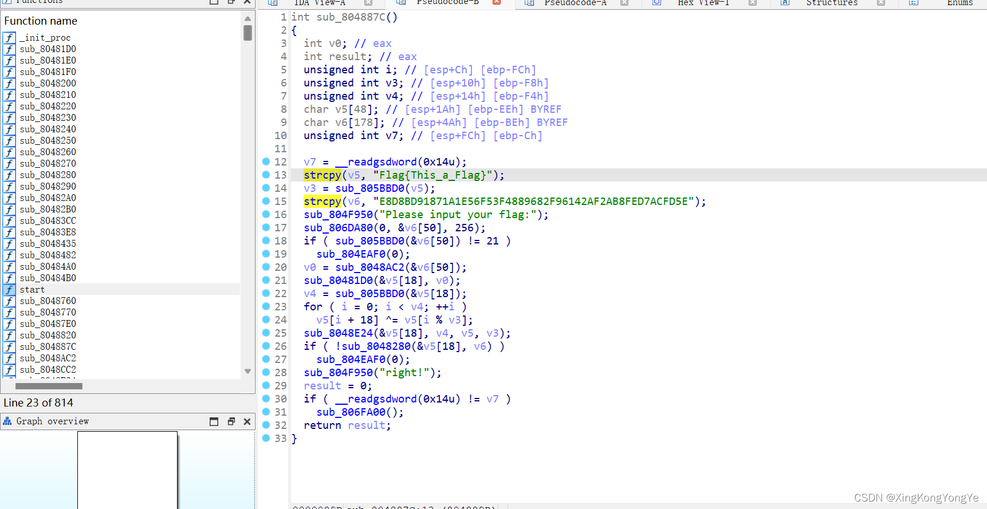Toggle breakpoint dot on line 33
The image size is (987, 509).
pyautogui.click(x=266, y=438)
